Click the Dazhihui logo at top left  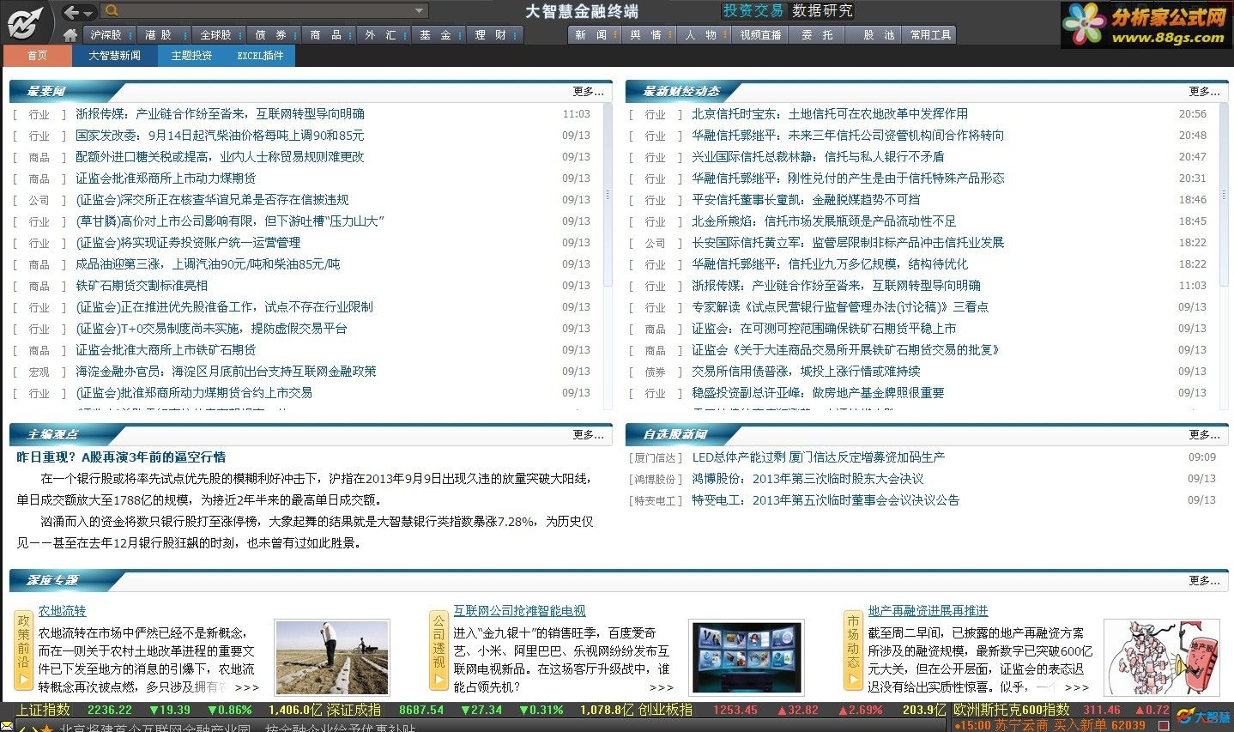click(x=26, y=22)
